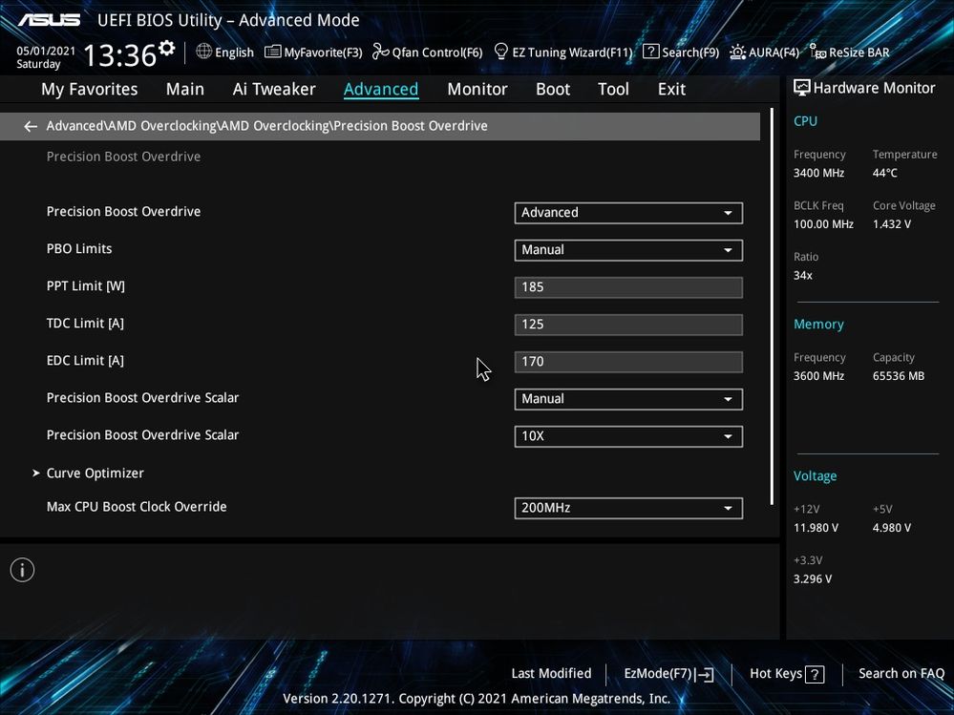This screenshot has height=715, width=954.
Task: Open the Boot tab
Action: [x=553, y=89]
